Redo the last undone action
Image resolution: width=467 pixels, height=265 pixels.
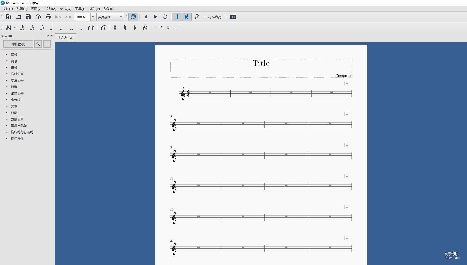[68, 17]
